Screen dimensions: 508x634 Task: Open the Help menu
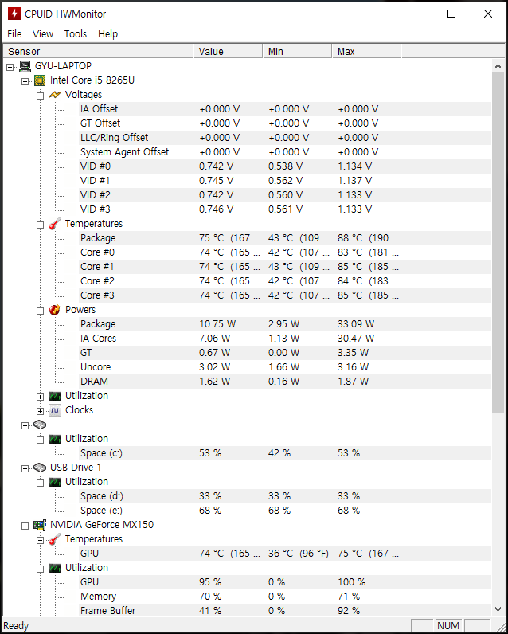pyautogui.click(x=108, y=34)
